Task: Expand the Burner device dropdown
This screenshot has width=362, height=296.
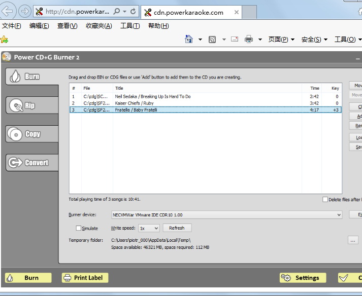Action: [339, 215]
